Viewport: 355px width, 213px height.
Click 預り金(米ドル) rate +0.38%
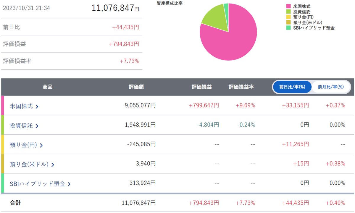335,163
